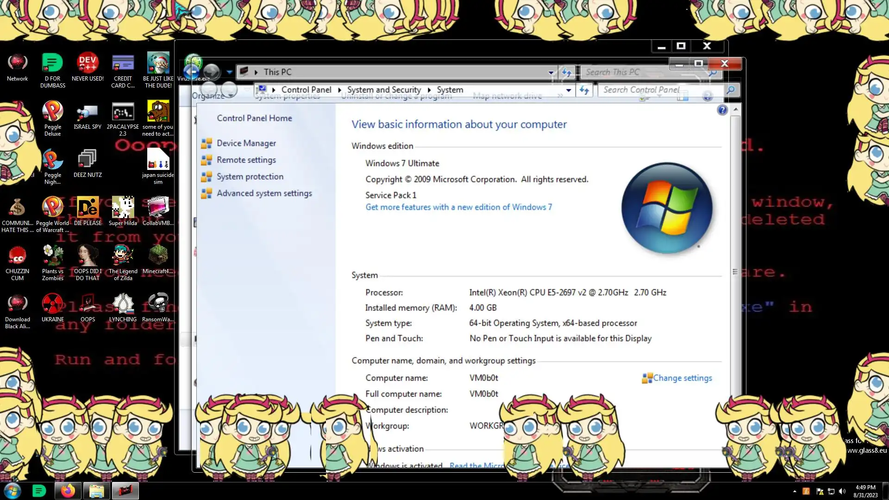Expand the This PC address bar dropdown
The height and width of the screenshot is (500, 889).
click(x=551, y=73)
